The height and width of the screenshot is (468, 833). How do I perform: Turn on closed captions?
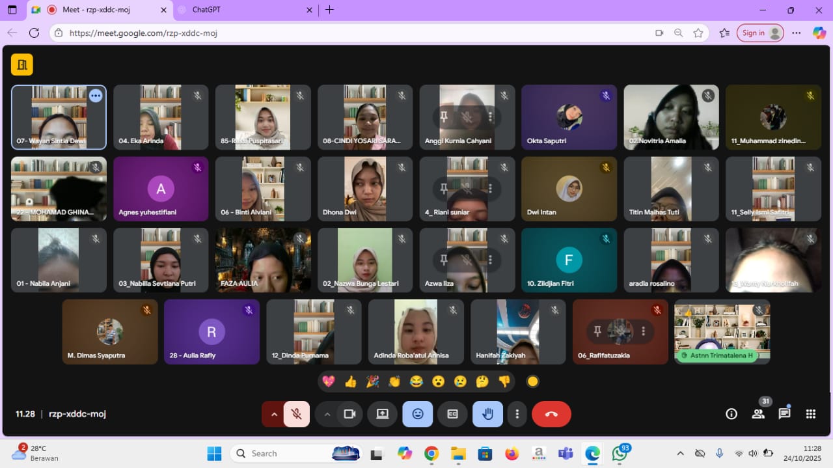(x=452, y=414)
